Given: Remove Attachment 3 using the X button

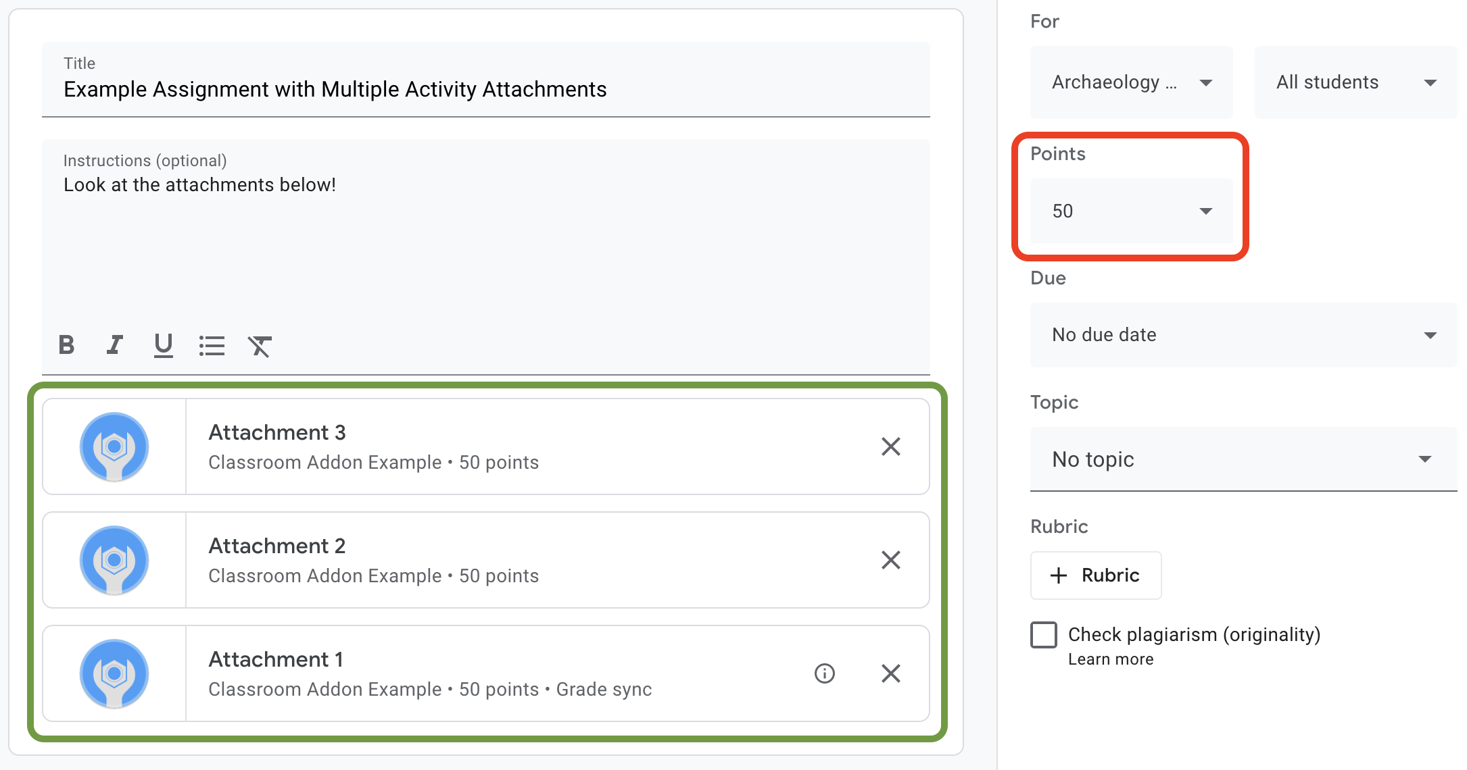Looking at the screenshot, I should [892, 446].
